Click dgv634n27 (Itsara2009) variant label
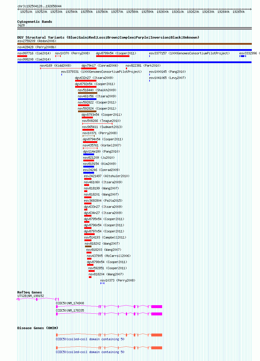260x361 pixels. pyautogui.click(x=103, y=213)
